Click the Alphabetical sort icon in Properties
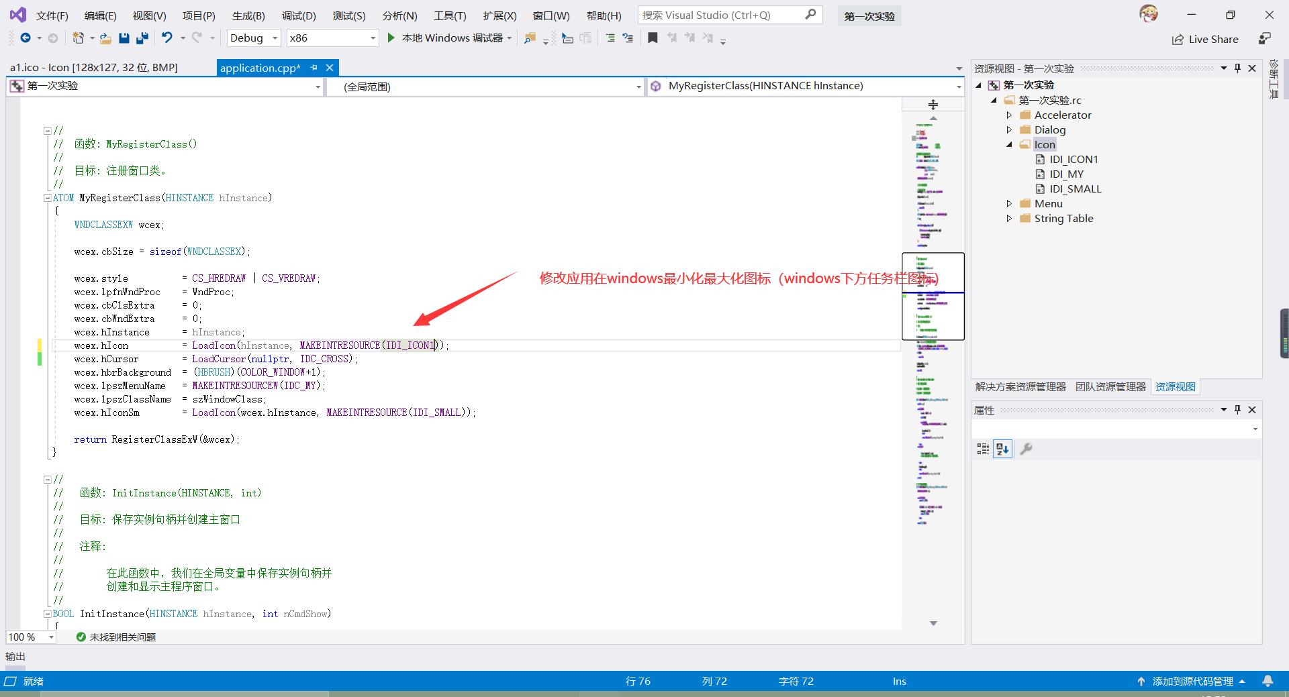 click(1003, 449)
